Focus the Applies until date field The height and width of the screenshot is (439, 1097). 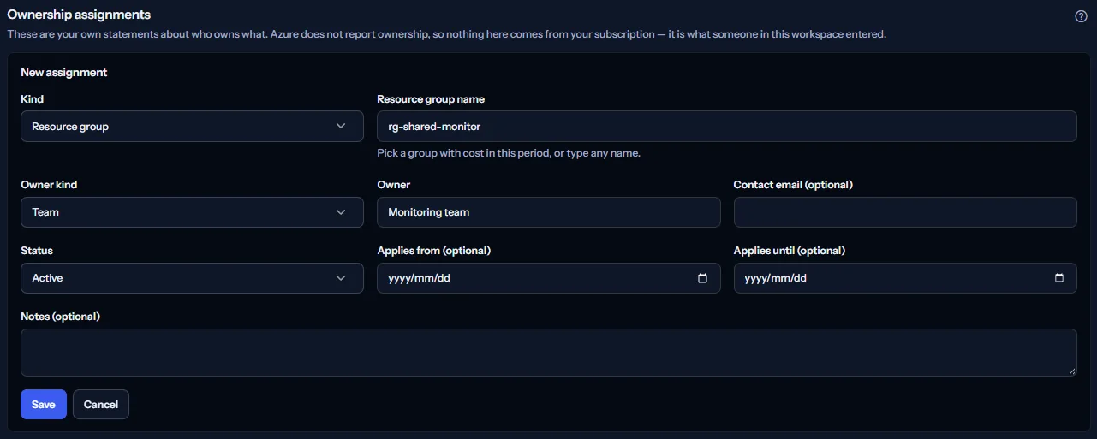[905, 278]
